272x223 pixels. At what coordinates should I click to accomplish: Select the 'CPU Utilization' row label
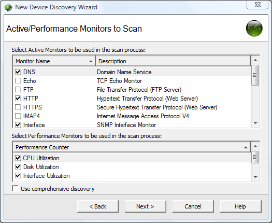click(41, 158)
